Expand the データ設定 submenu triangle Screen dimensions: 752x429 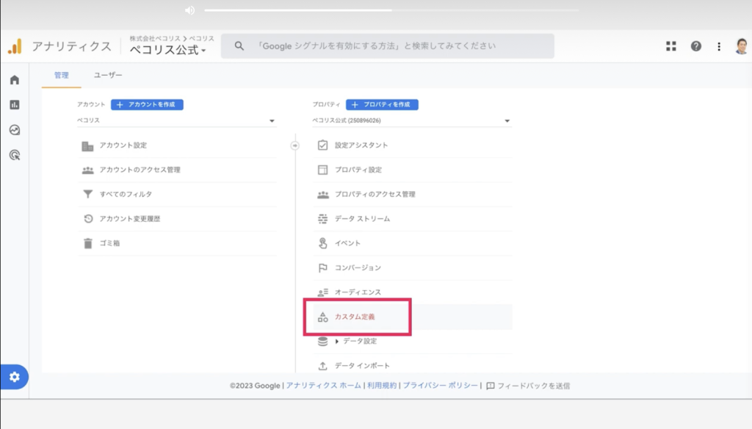click(336, 341)
